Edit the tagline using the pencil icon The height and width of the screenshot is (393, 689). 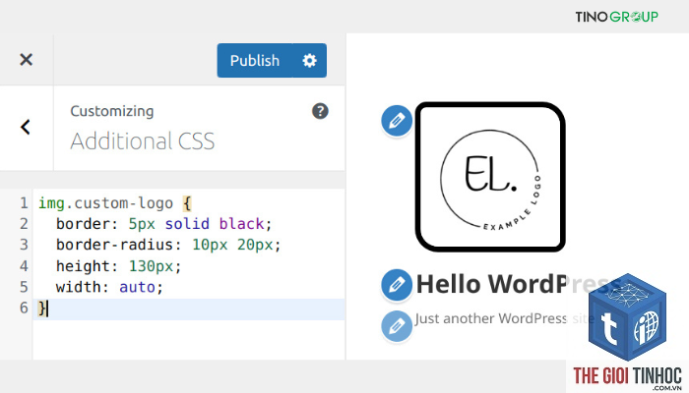click(x=397, y=326)
